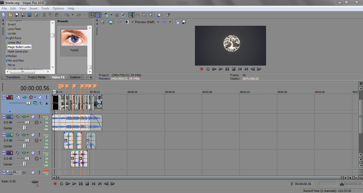Image resolution: width=363 pixels, height=193 pixels.
Task: Solo audio track 4
Action: 39,135
